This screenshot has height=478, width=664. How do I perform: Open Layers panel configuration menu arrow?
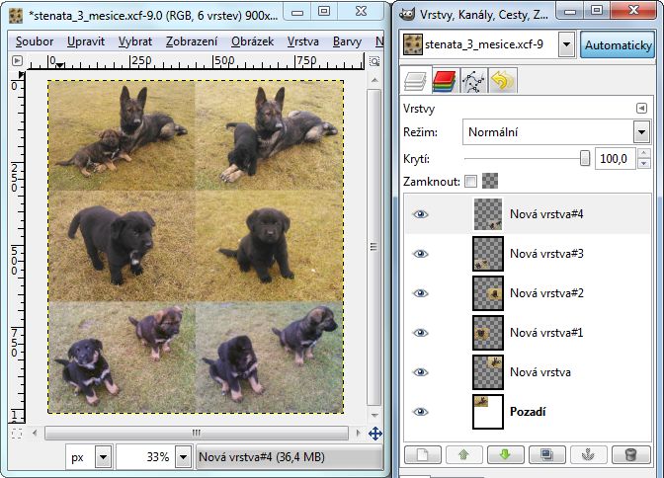pyautogui.click(x=641, y=109)
